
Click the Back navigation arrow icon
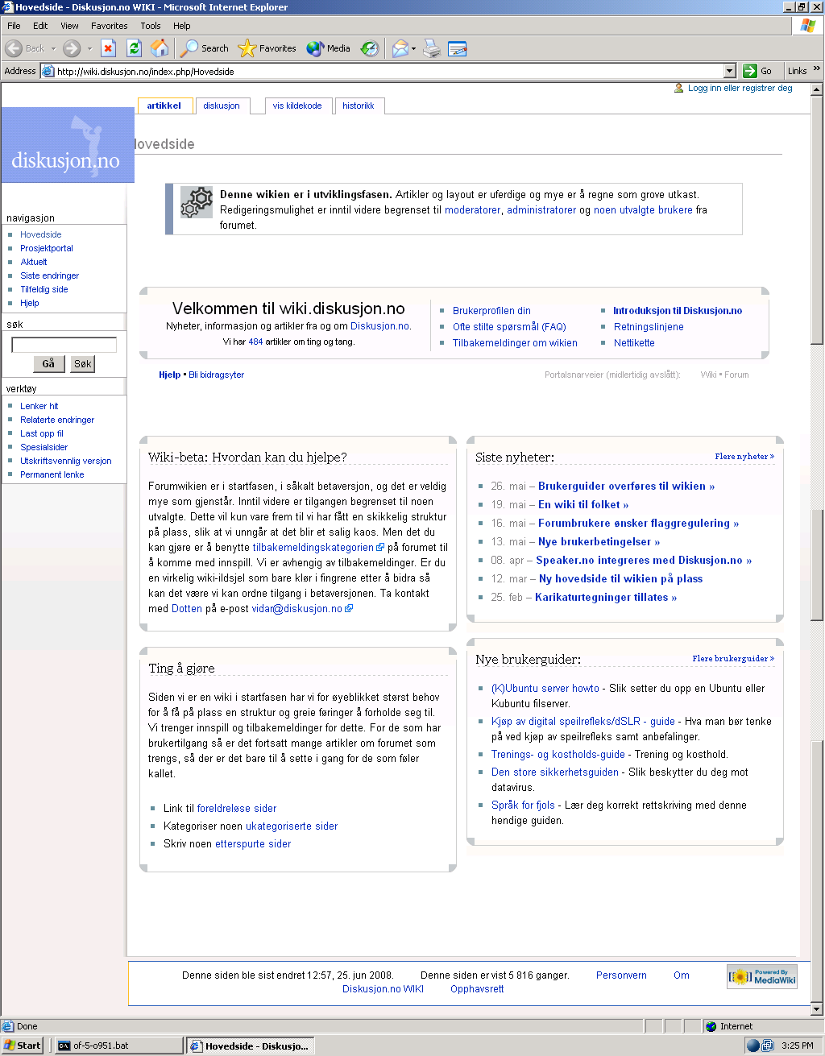pyautogui.click(x=14, y=48)
